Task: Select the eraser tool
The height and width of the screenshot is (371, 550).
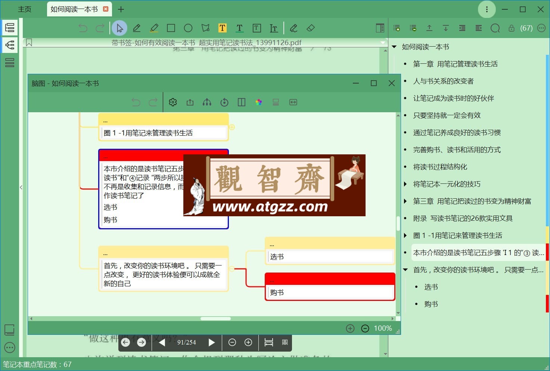Action: 311,28
